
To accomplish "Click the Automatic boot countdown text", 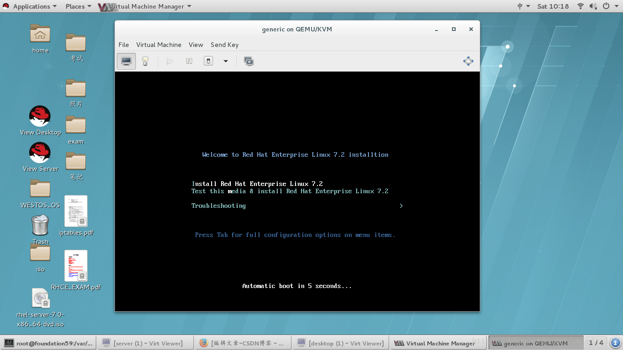I will [x=297, y=286].
